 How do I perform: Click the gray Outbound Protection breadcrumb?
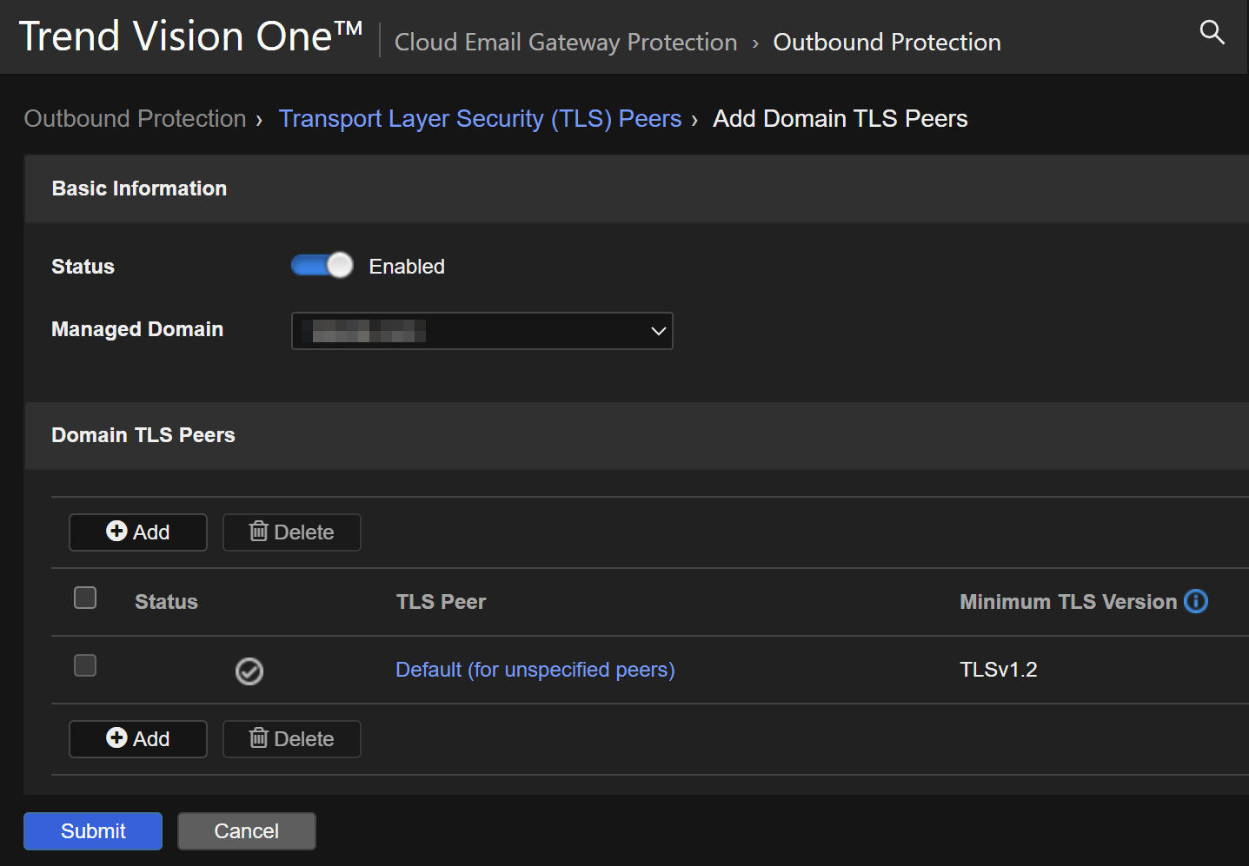pos(135,119)
